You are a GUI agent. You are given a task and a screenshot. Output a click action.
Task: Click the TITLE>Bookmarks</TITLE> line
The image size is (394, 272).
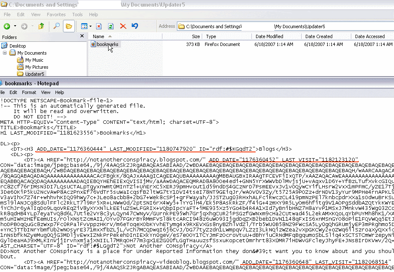pos(38,128)
